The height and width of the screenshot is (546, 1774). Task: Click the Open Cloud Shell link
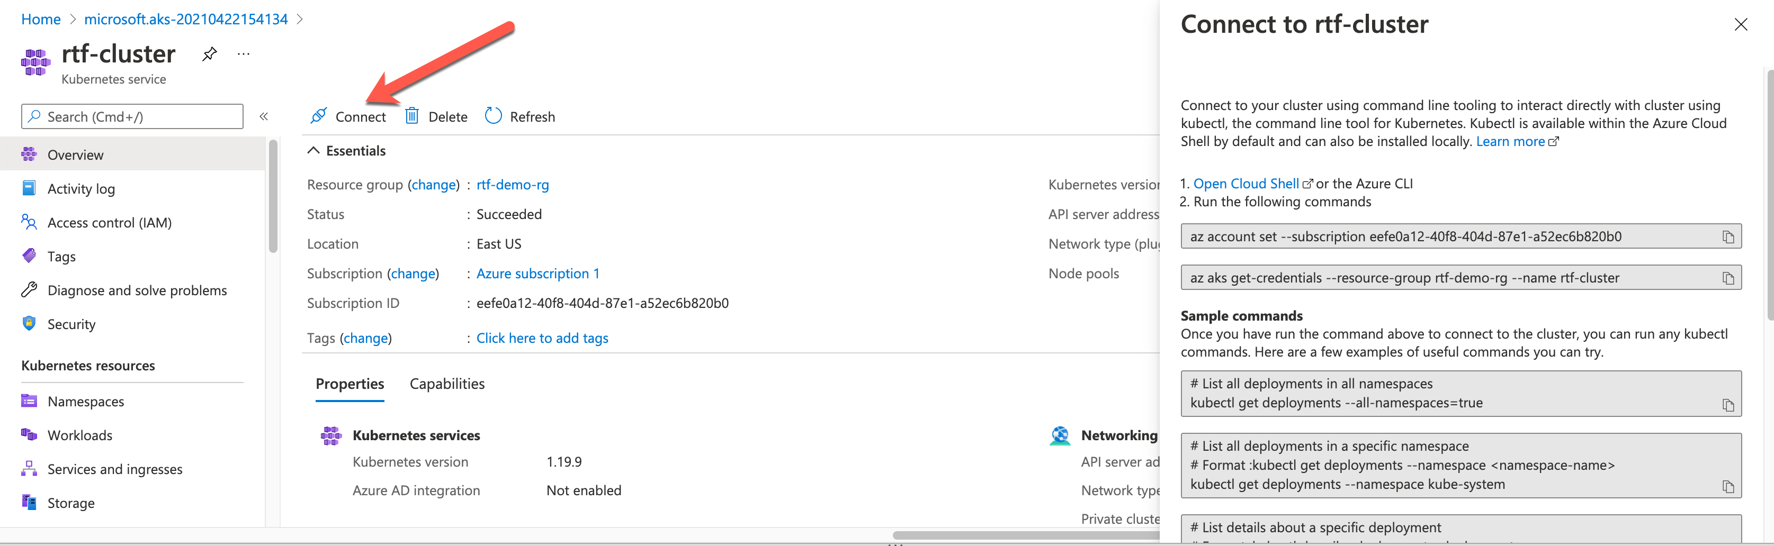click(x=1246, y=184)
